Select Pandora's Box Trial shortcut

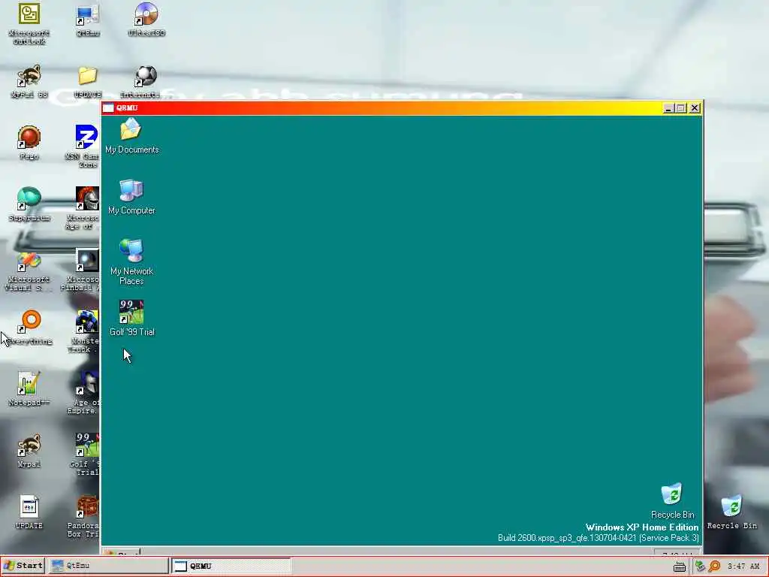83,516
